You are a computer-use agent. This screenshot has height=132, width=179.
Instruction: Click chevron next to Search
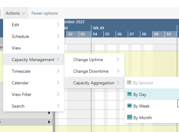point(58,106)
